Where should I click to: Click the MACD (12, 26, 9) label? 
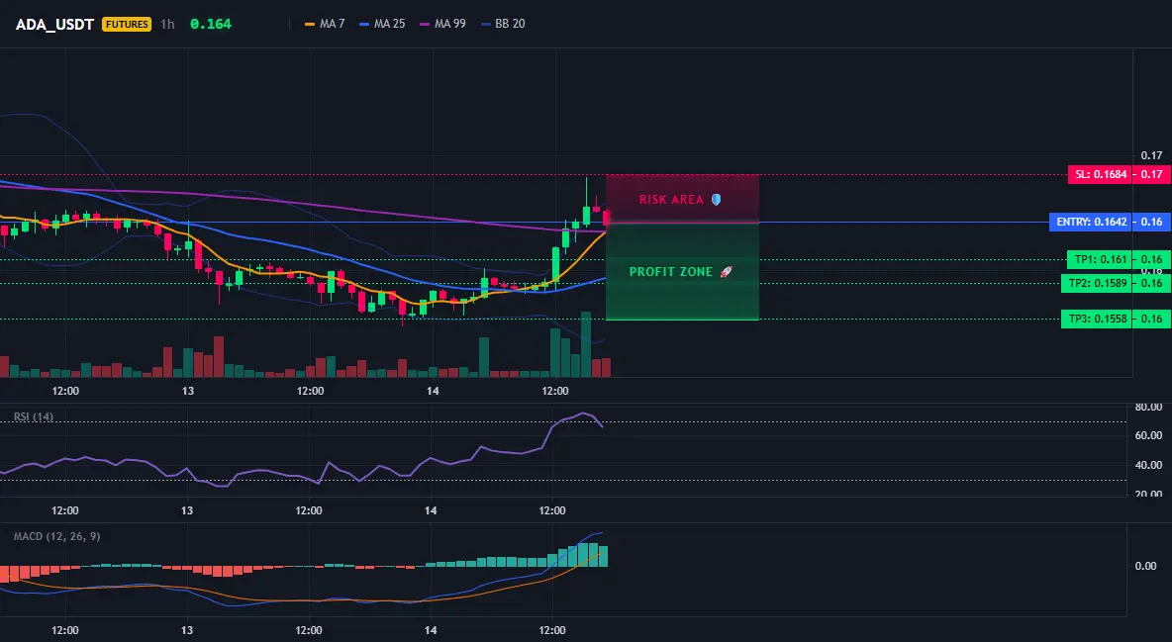pos(56,536)
